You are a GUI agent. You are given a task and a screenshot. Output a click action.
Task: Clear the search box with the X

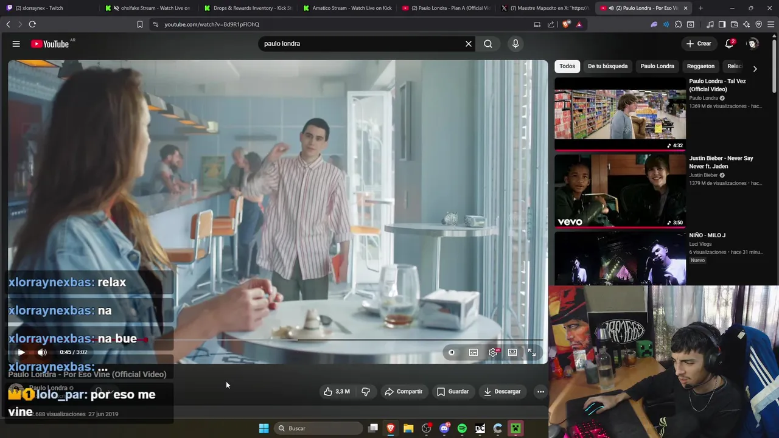pyautogui.click(x=469, y=44)
